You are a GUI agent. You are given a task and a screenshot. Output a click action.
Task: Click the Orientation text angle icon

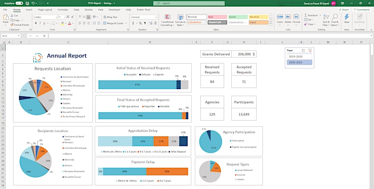(95, 17)
